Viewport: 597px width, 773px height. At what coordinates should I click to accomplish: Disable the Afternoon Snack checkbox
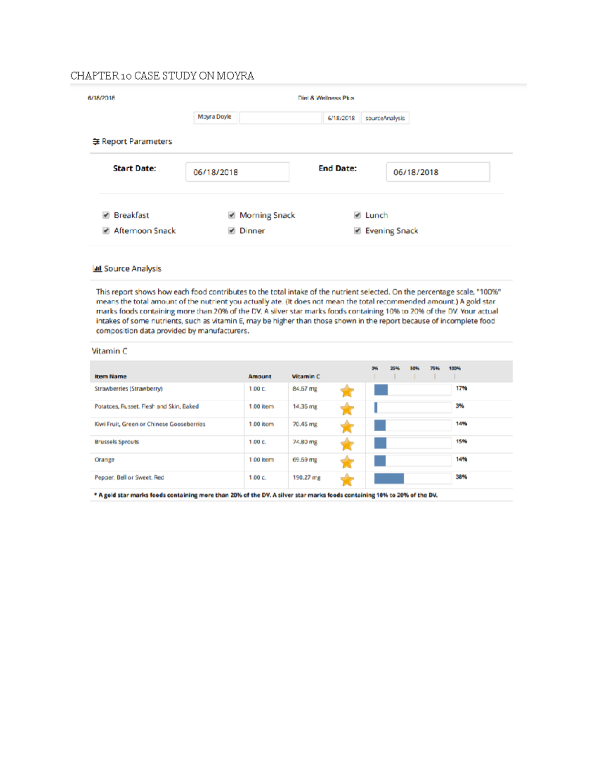tap(106, 230)
